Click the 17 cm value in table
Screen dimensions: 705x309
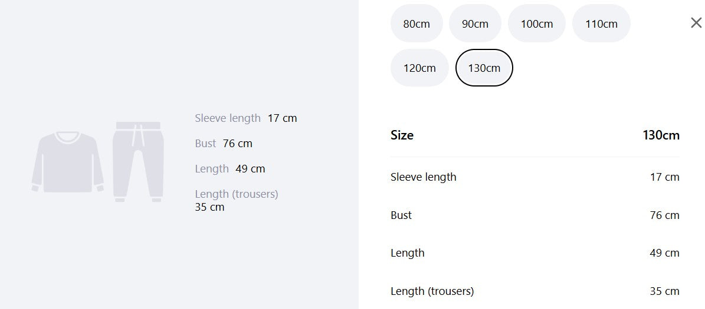(664, 177)
